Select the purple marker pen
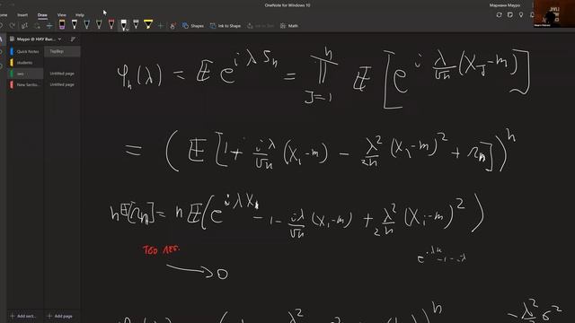 (x=62, y=25)
